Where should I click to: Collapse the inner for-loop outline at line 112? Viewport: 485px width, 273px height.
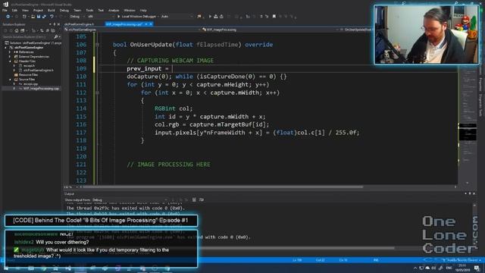click(x=98, y=93)
